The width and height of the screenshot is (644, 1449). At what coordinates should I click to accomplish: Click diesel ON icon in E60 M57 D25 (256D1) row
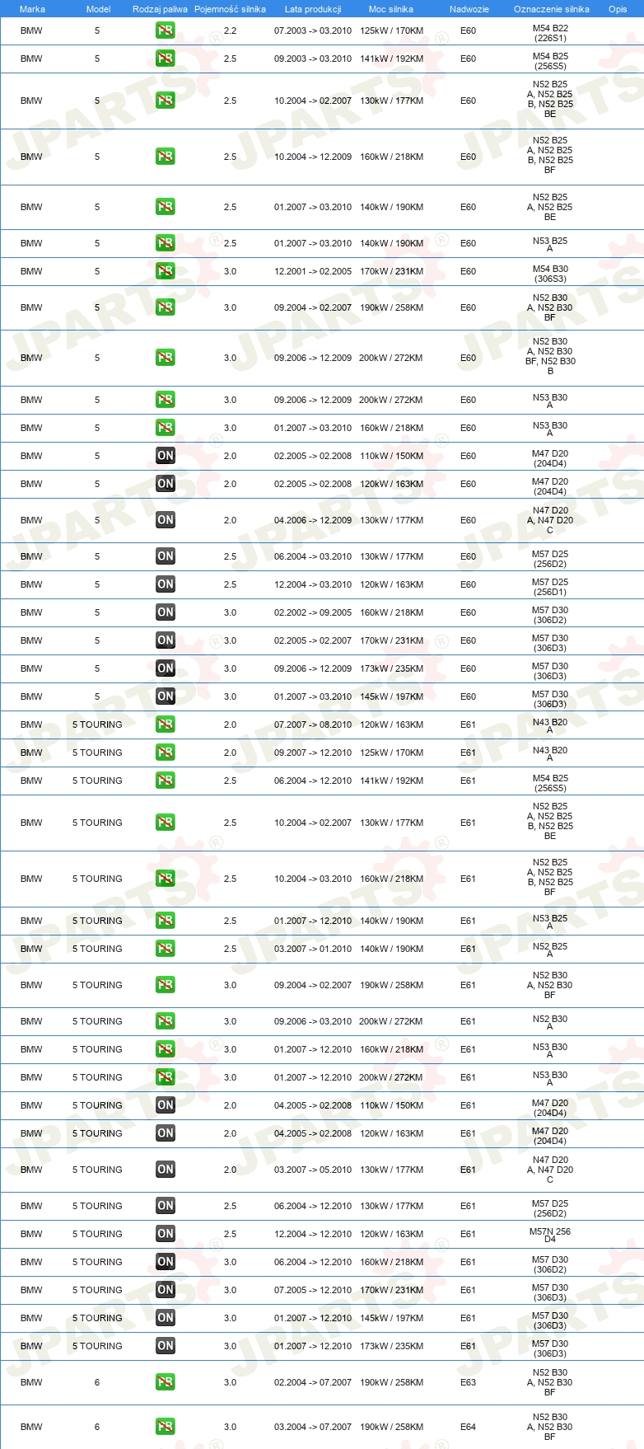(x=166, y=584)
